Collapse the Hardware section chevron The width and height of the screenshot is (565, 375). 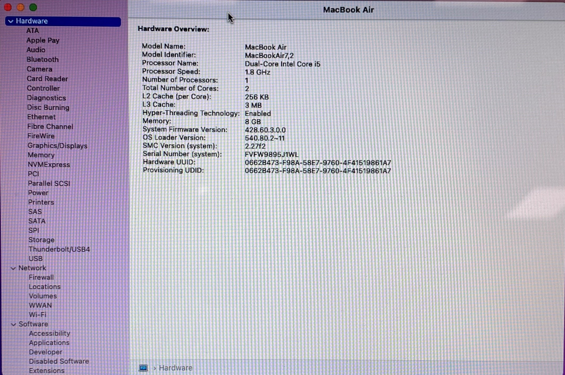11,21
